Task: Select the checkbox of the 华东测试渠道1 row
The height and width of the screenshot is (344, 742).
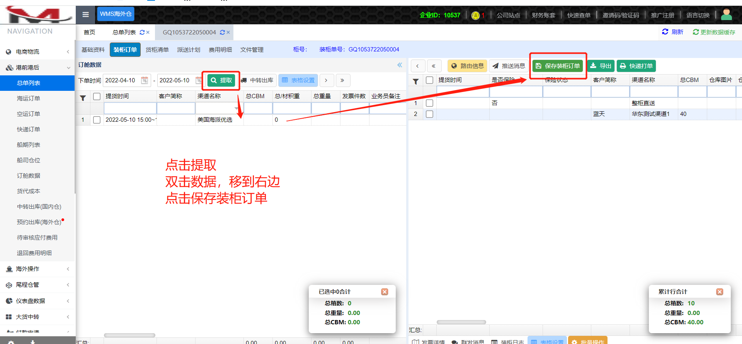Action: coord(429,114)
